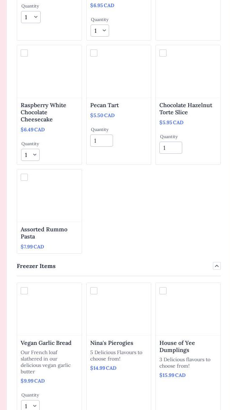Check the Assorted Rummo Pasta checkbox
230x410 pixels.
24,177
